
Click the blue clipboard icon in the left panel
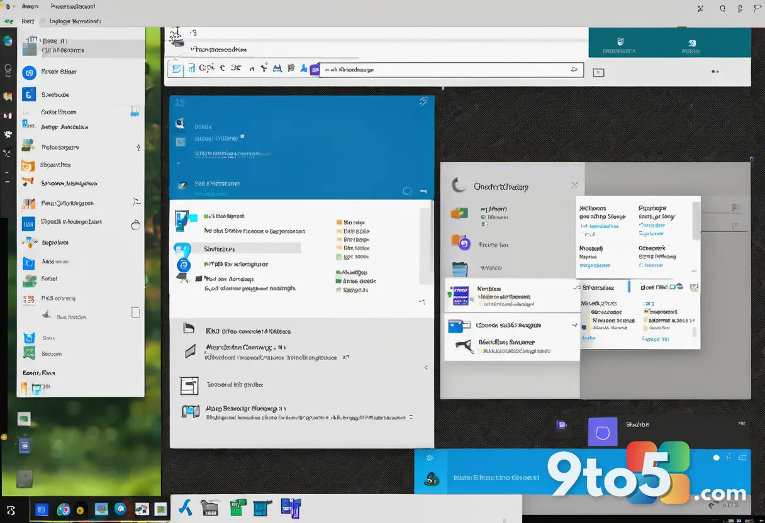tap(29, 263)
